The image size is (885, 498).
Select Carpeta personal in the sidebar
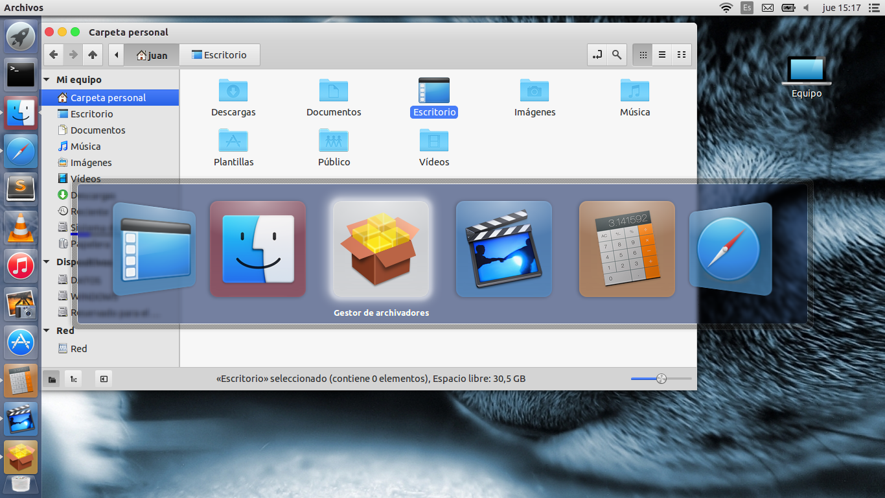[x=109, y=98]
